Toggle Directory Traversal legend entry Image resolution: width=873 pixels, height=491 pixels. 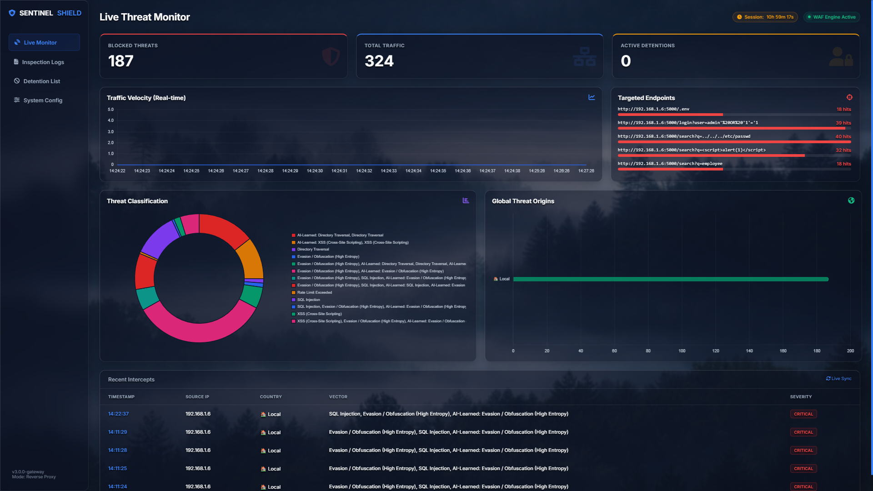(313, 250)
